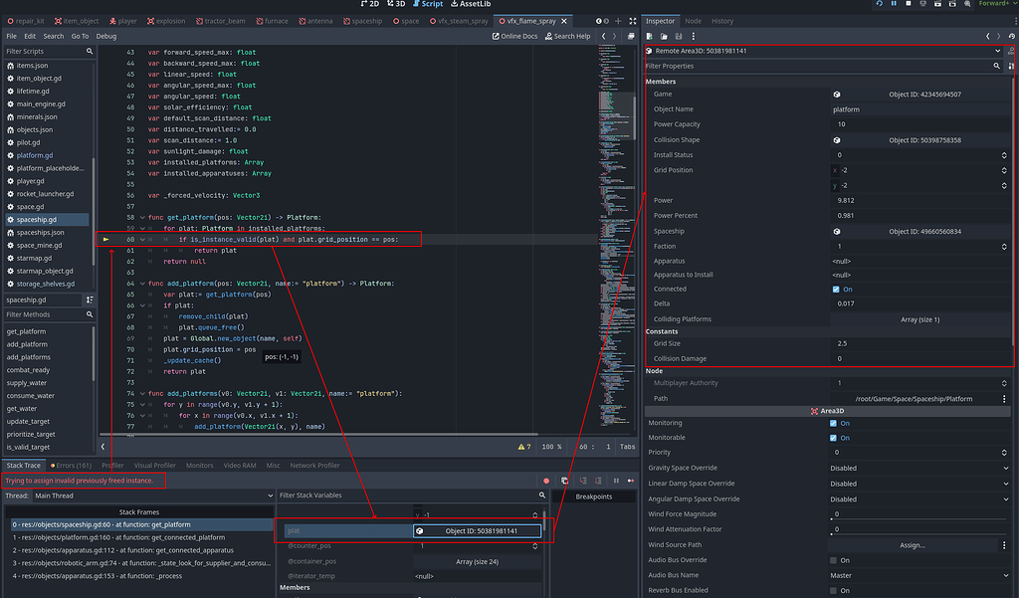
Task: Open Online Docs link
Action: coord(515,36)
